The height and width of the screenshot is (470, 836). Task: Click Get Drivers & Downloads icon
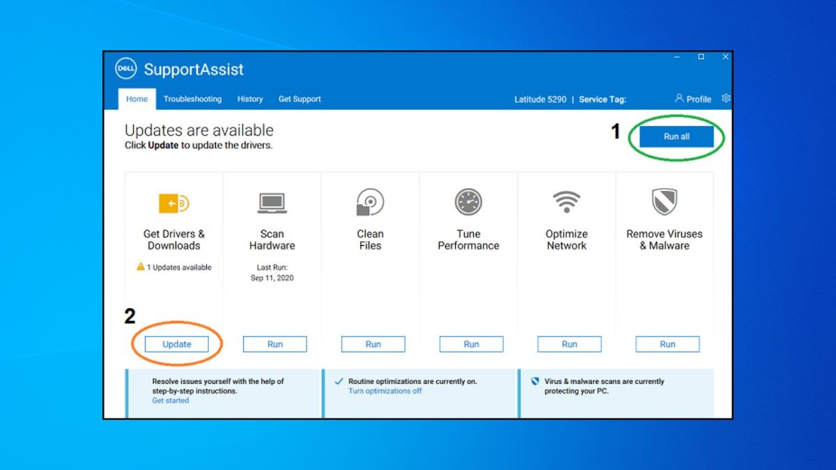174,203
